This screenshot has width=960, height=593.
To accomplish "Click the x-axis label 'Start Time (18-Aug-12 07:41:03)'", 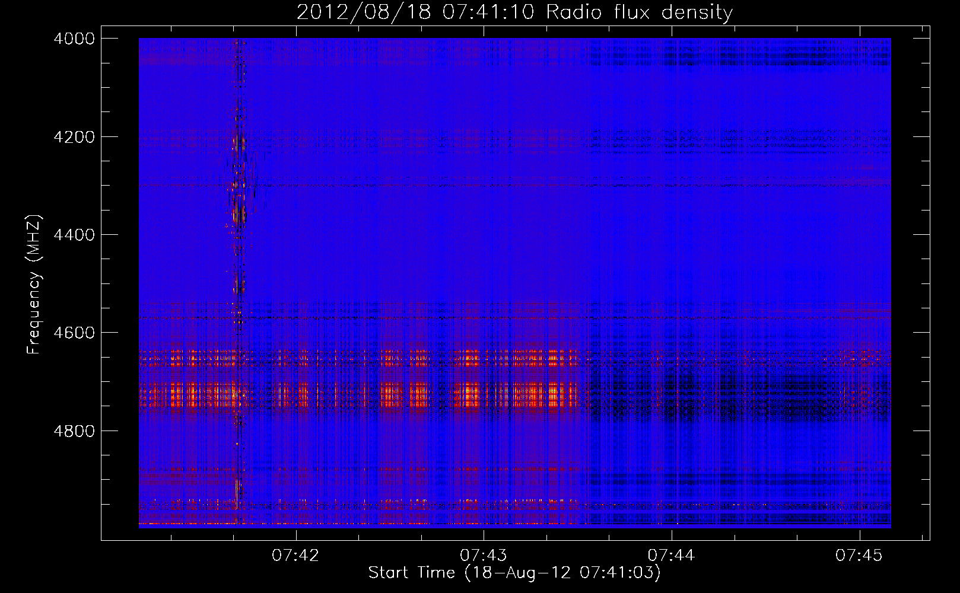I will click(x=514, y=573).
